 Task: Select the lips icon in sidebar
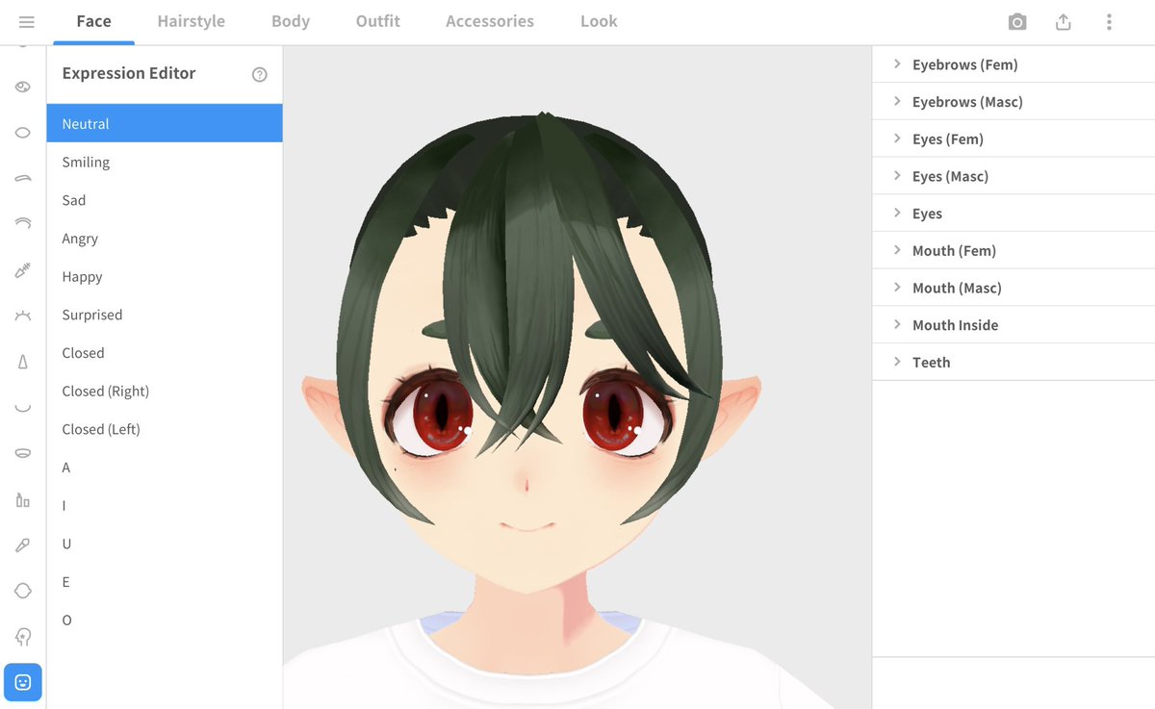tap(23, 452)
